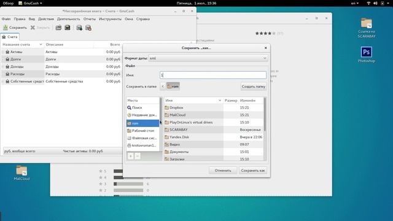Select rom home folder in places list
Screen dimensions: 393x221
142,123
